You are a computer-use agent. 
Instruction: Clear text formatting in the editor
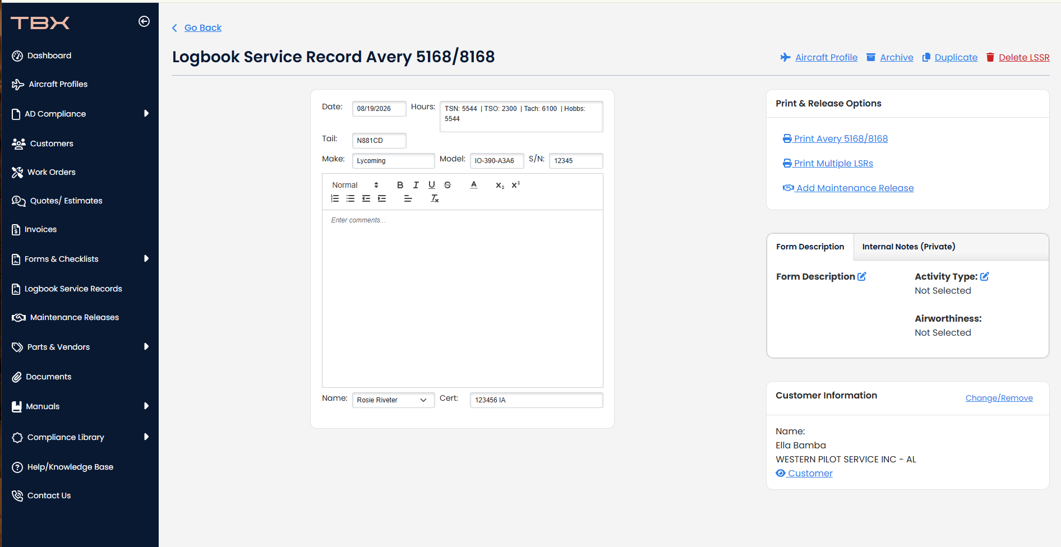pos(435,198)
